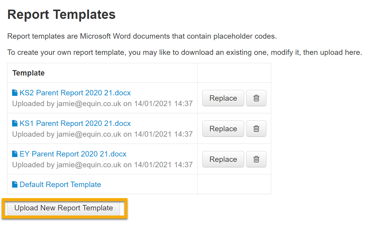Screen dimensions: 371x226
Task: Delete the KS1 Parent Report template via trash icon
Action: pyautogui.click(x=256, y=129)
